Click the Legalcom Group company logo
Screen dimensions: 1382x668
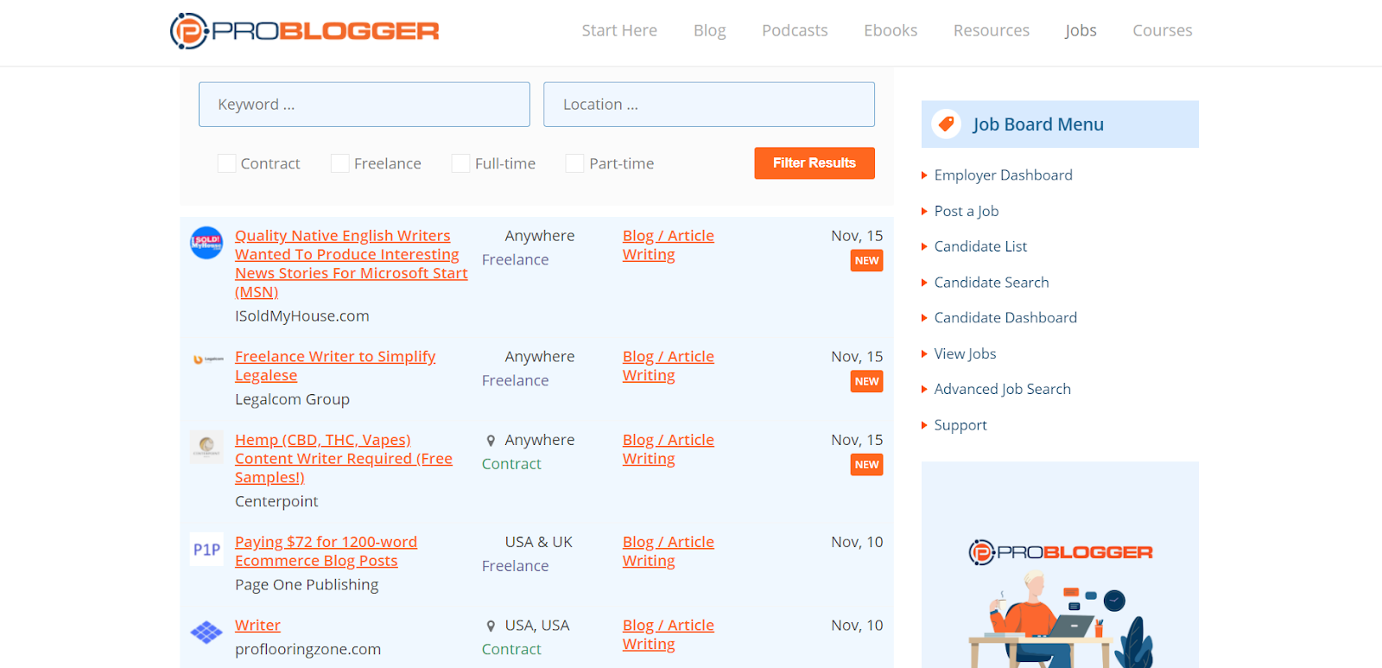(x=207, y=359)
